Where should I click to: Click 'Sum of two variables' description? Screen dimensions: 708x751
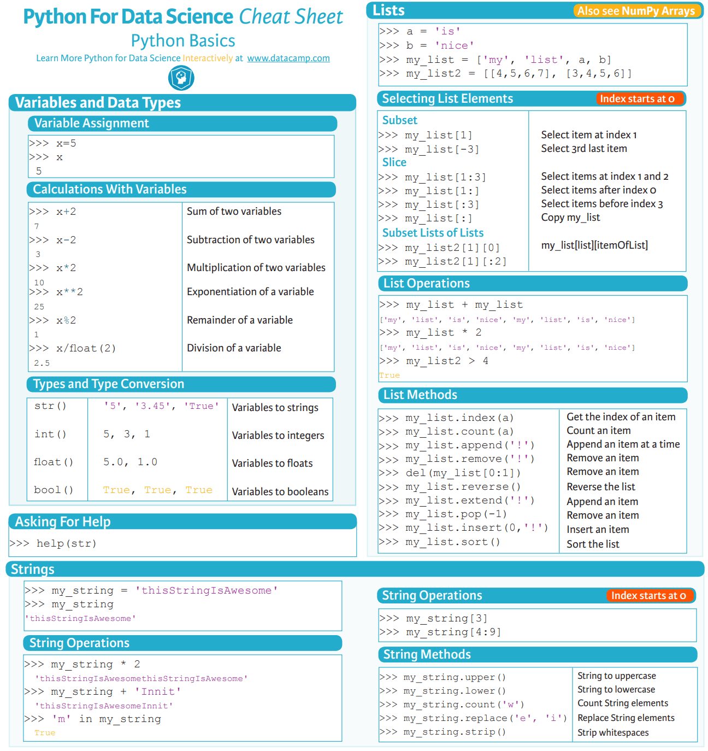click(234, 211)
